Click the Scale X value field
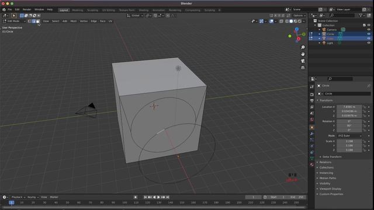The image size is (374, 210). 349,141
